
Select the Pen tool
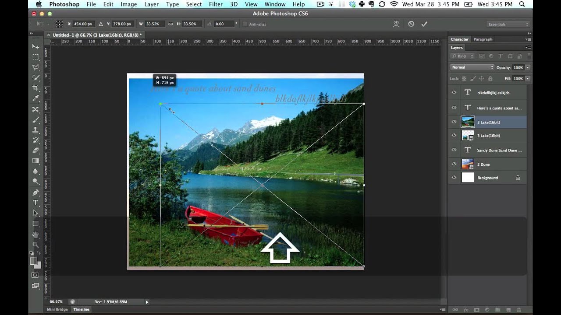(x=36, y=192)
